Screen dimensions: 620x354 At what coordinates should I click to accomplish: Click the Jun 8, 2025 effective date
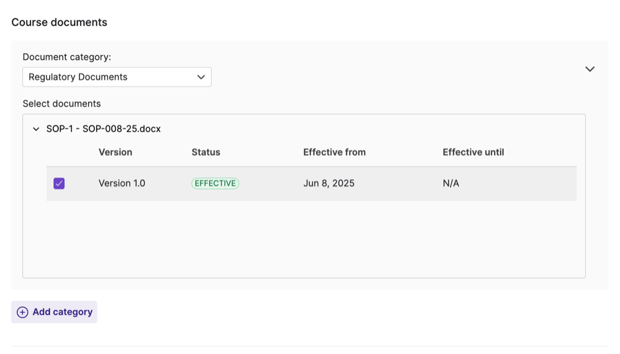point(328,184)
